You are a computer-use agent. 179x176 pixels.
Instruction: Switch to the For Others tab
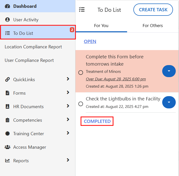point(152,26)
